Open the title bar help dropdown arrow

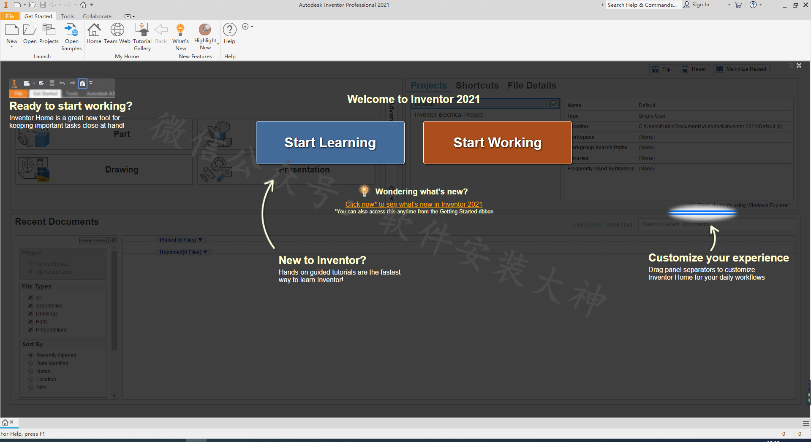coord(760,5)
